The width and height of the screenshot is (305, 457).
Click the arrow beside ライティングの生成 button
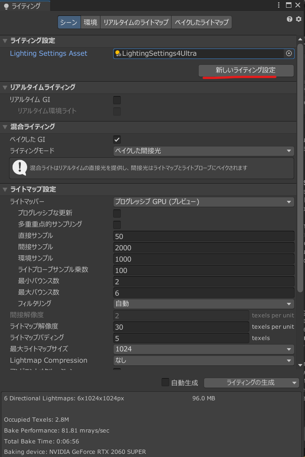295,383
